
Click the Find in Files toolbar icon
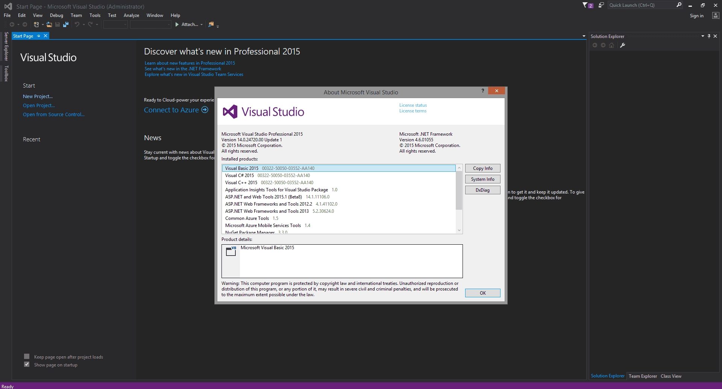coord(211,24)
